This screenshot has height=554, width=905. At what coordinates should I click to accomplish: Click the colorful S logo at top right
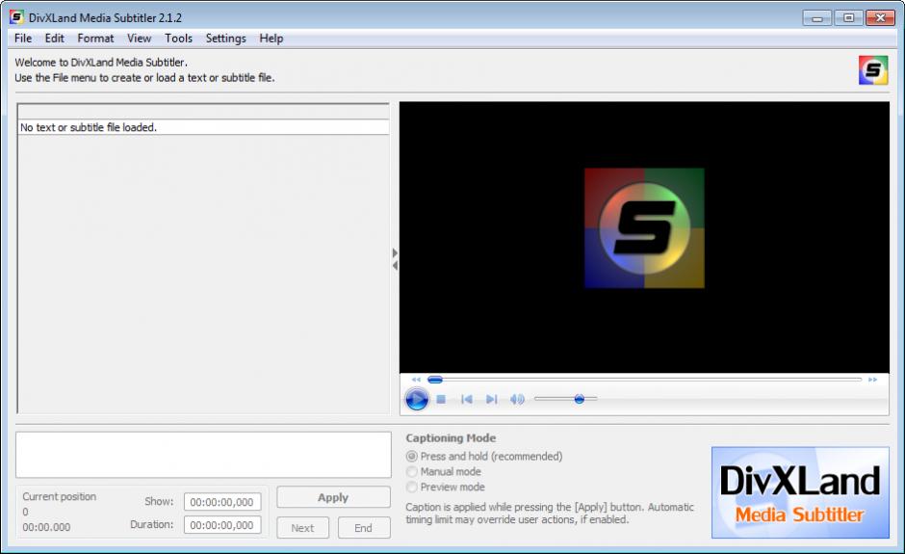tap(872, 70)
